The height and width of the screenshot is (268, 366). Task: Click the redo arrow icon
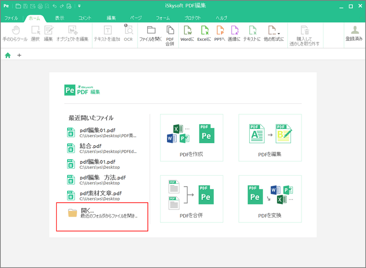62,6
